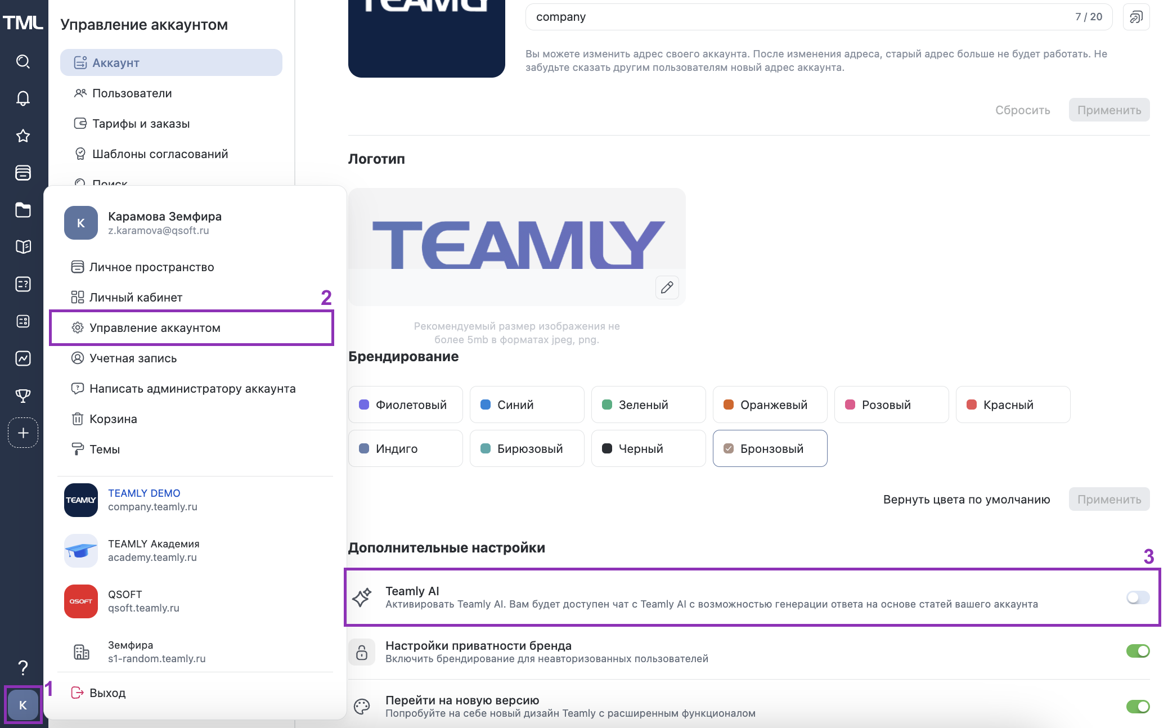Open the help question mark icon
Image resolution: width=1168 pixels, height=728 pixels.
23,668
